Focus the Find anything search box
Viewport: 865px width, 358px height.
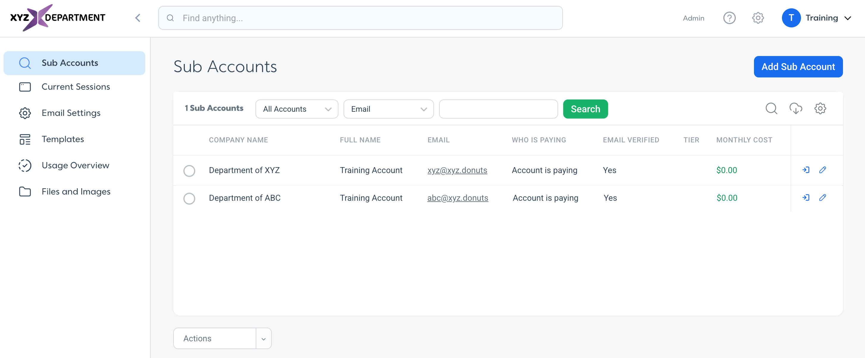point(360,18)
